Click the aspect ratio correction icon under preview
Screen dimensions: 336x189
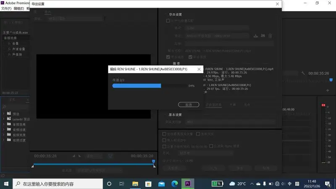click(110, 156)
